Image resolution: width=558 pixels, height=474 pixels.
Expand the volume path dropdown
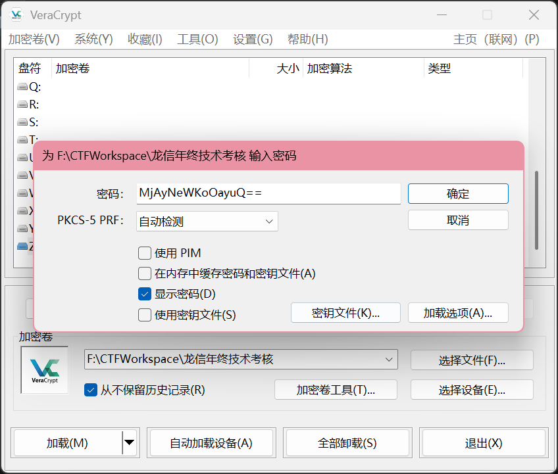click(x=389, y=360)
